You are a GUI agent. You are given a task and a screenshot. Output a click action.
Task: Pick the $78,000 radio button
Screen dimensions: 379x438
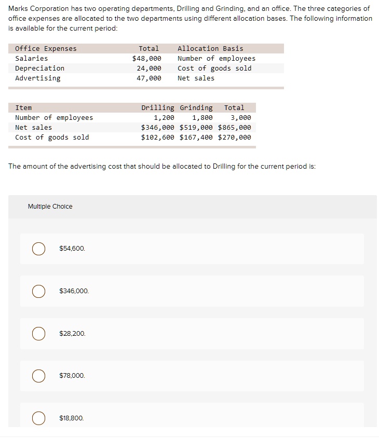(38, 375)
